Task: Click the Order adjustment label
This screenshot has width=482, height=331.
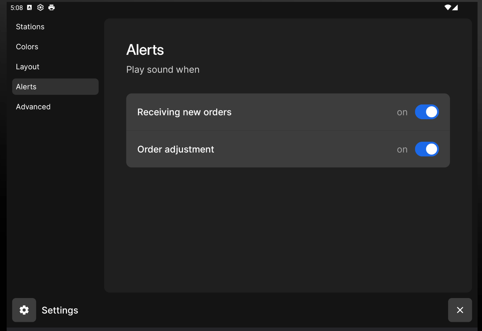Action: (x=176, y=149)
